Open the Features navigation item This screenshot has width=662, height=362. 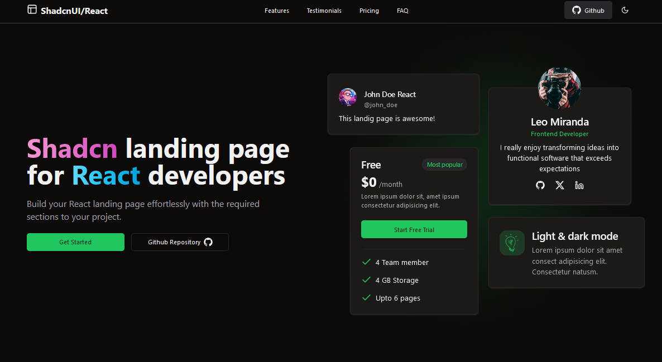pos(276,10)
